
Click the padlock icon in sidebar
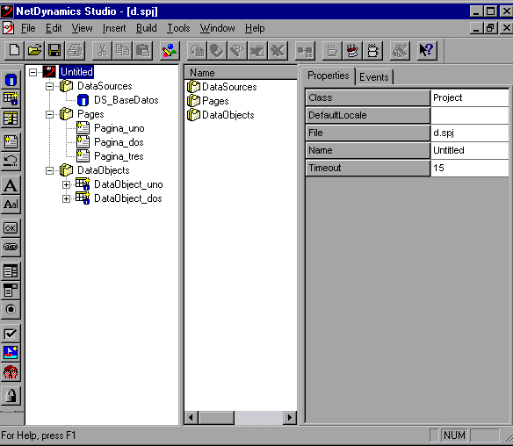[11, 396]
